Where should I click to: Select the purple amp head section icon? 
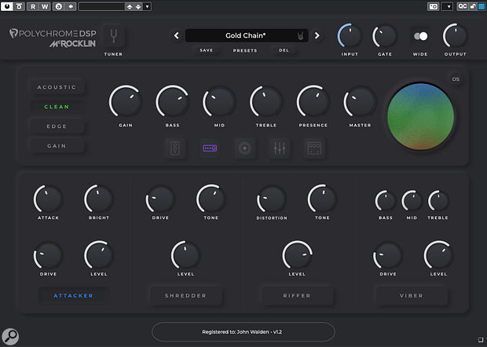[x=210, y=148]
